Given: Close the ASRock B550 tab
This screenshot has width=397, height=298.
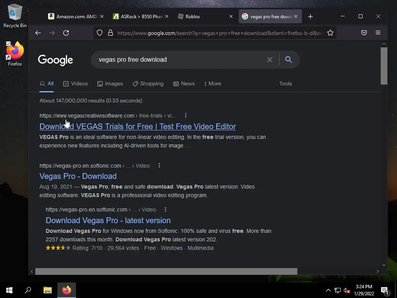Looking at the screenshot, I should click(167, 16).
